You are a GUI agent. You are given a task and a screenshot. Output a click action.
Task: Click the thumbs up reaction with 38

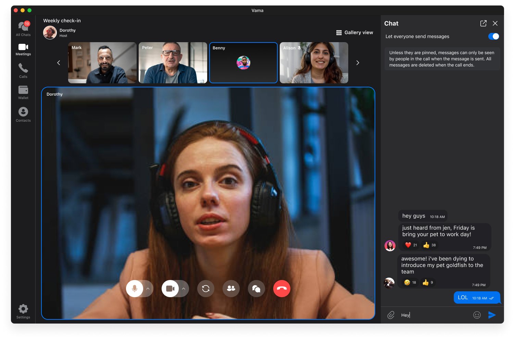click(x=429, y=245)
